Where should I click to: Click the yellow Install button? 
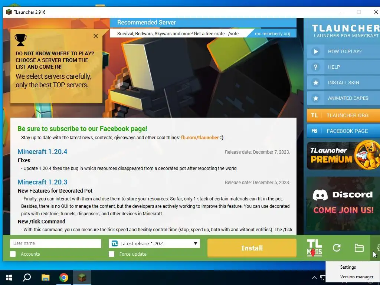click(252, 248)
